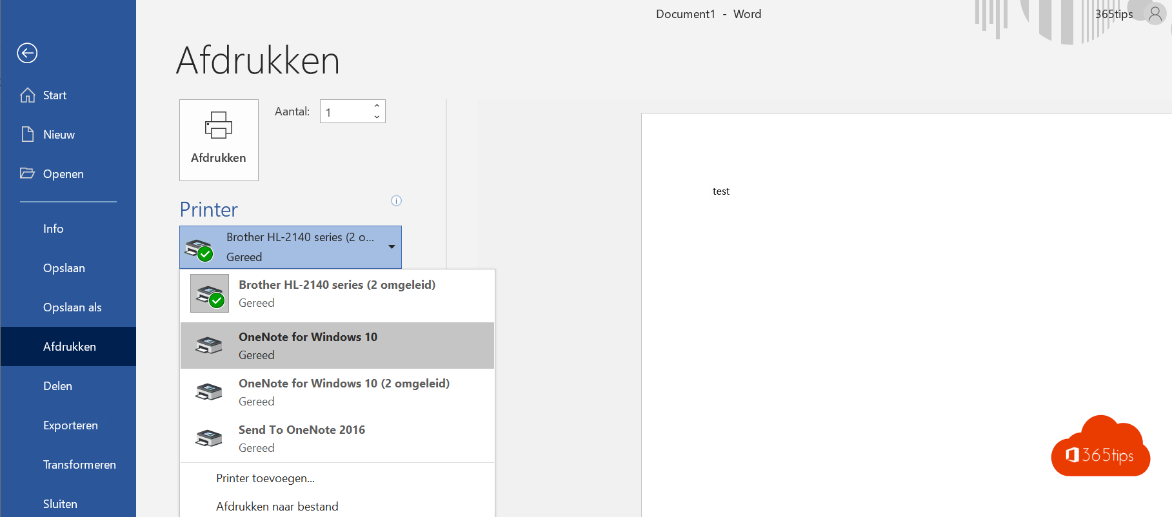Viewport: 1172px width, 517px height.
Task: Choose Afdrukken naar bestand option
Action: click(x=337, y=507)
